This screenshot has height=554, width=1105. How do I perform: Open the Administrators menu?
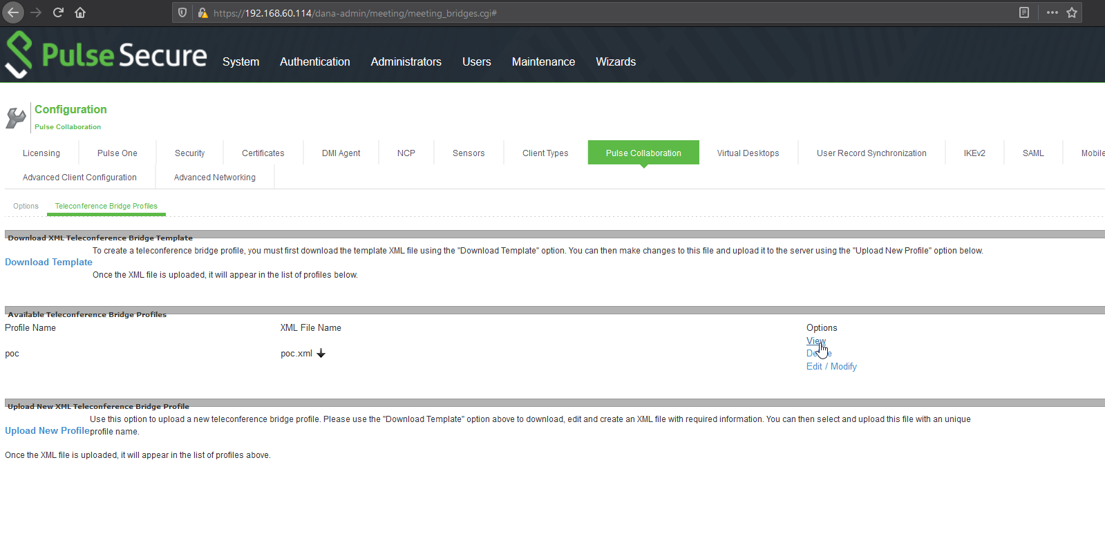pyautogui.click(x=406, y=61)
